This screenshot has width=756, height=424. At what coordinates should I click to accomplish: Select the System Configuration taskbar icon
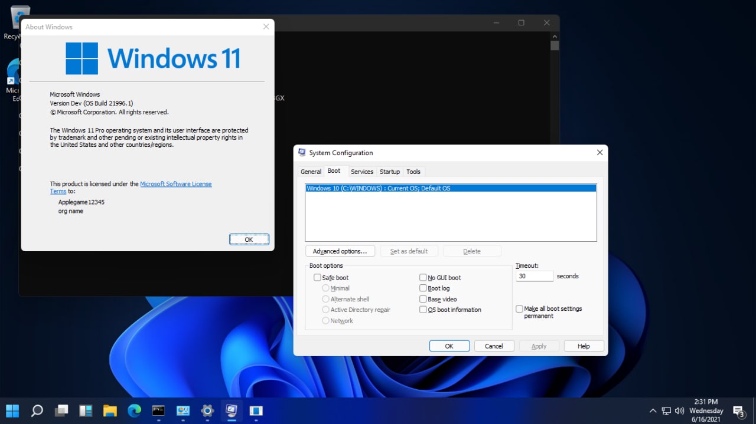pos(232,410)
